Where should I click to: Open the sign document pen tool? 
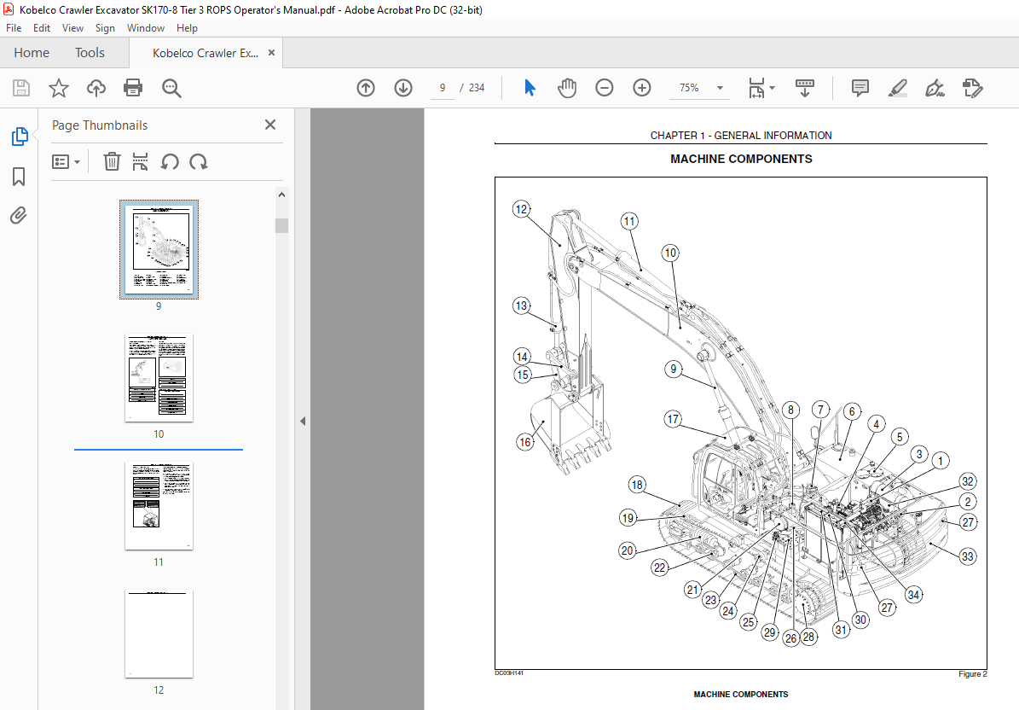point(935,88)
